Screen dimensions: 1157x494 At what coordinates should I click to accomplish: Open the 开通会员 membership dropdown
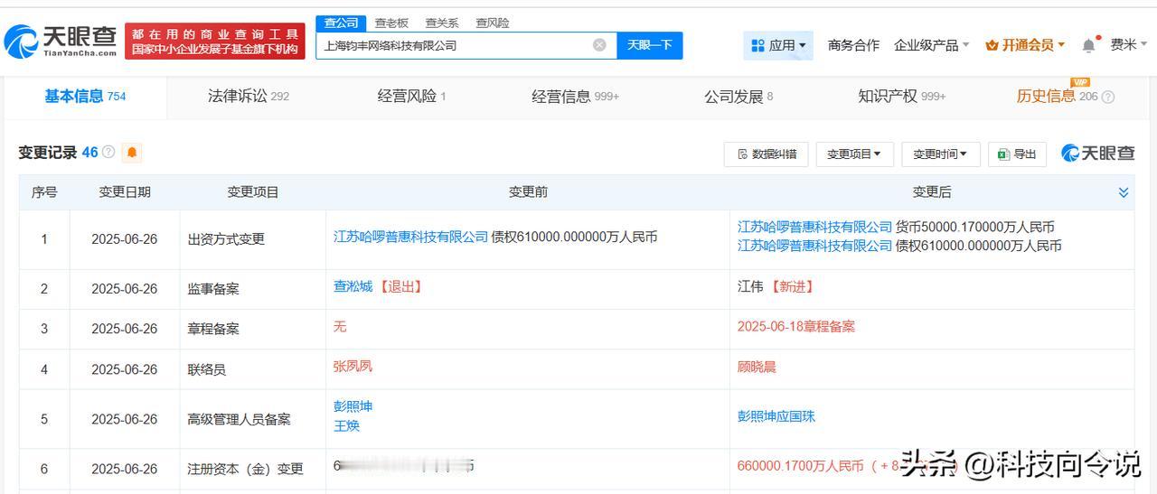[1025, 45]
